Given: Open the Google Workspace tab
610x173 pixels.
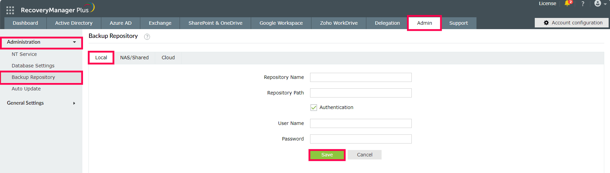Looking at the screenshot, I should pos(281,23).
